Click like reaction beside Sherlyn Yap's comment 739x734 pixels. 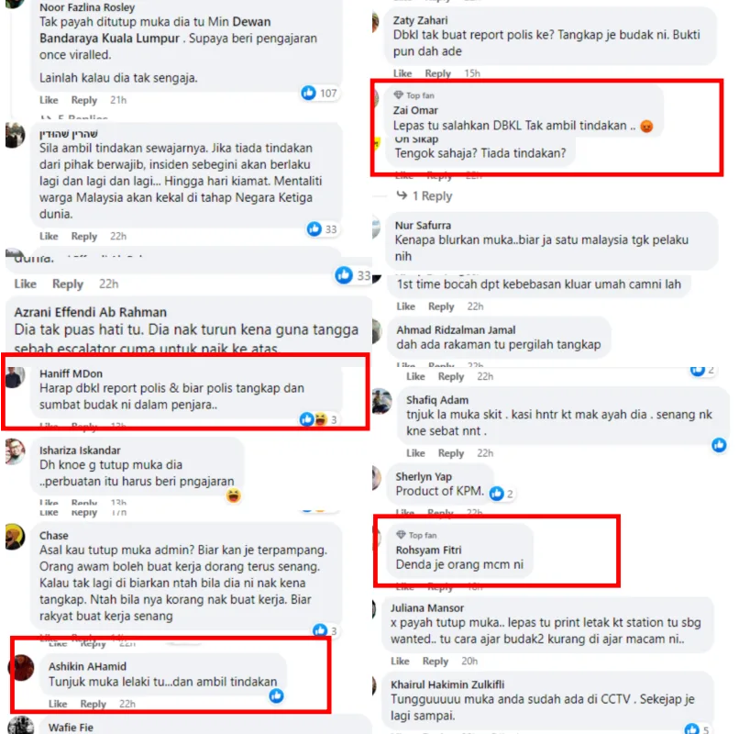pyautogui.click(x=497, y=494)
